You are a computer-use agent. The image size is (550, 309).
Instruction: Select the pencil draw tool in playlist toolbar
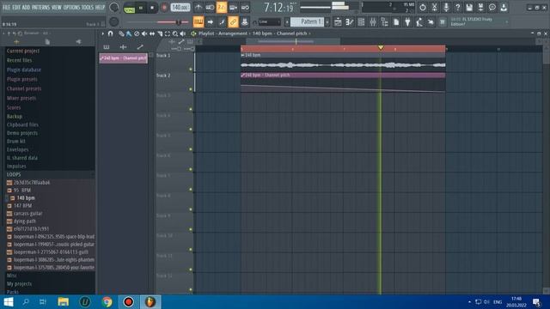coord(121,33)
